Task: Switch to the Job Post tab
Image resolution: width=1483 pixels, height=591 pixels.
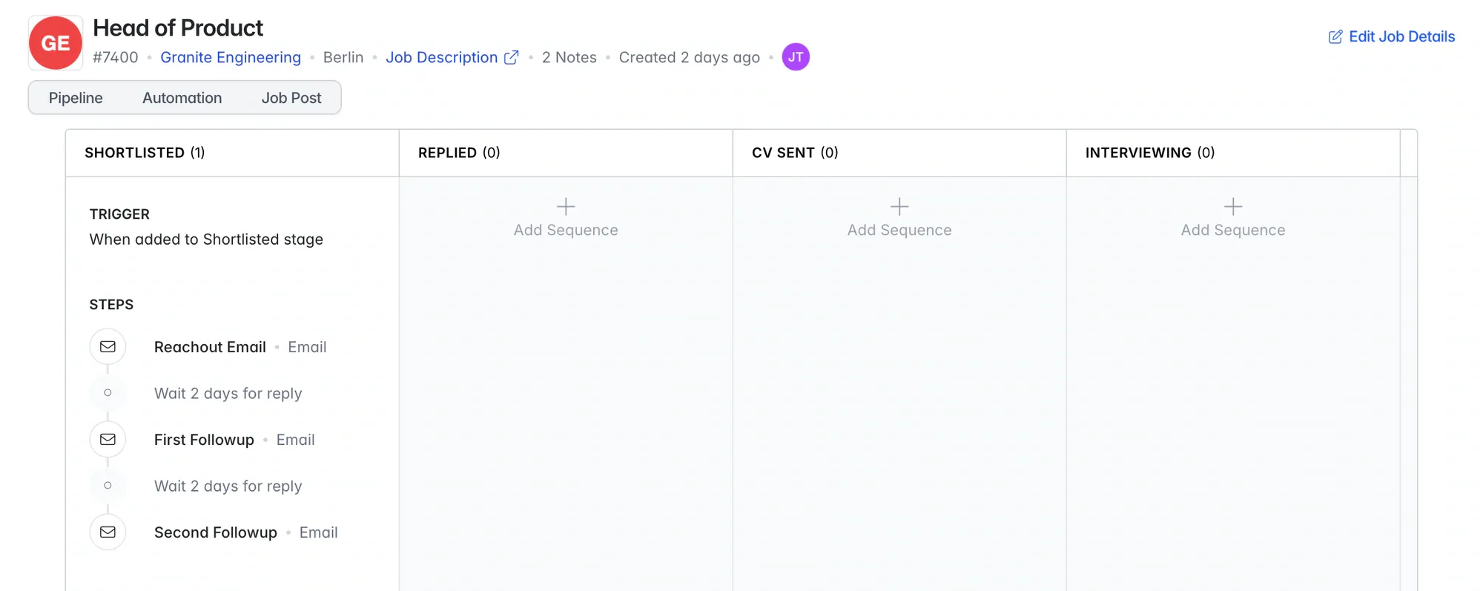Action: [x=291, y=98]
